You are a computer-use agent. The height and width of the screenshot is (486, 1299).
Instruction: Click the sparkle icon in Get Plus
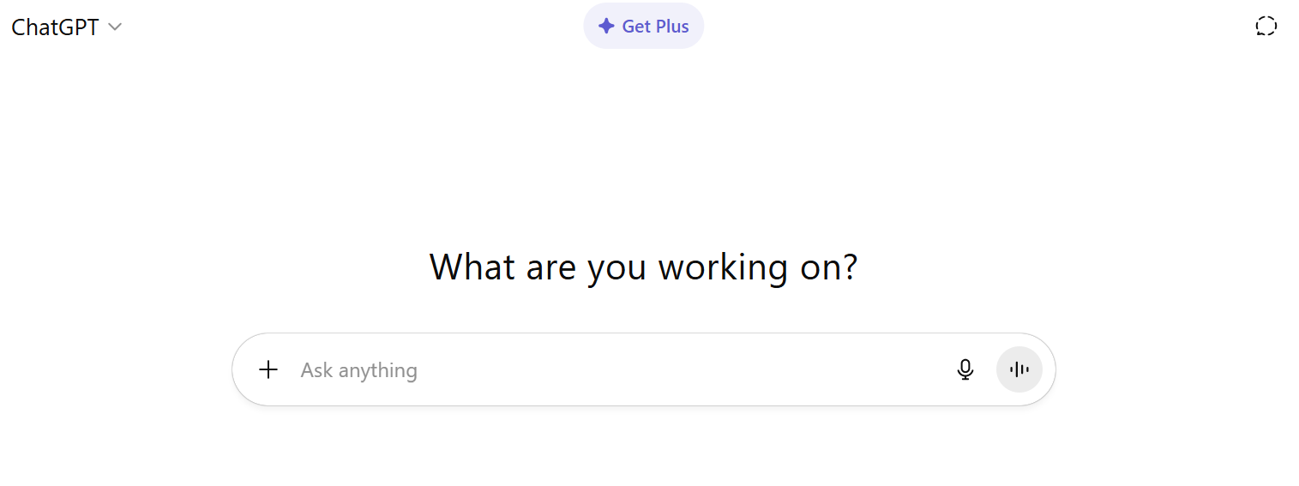pos(606,27)
